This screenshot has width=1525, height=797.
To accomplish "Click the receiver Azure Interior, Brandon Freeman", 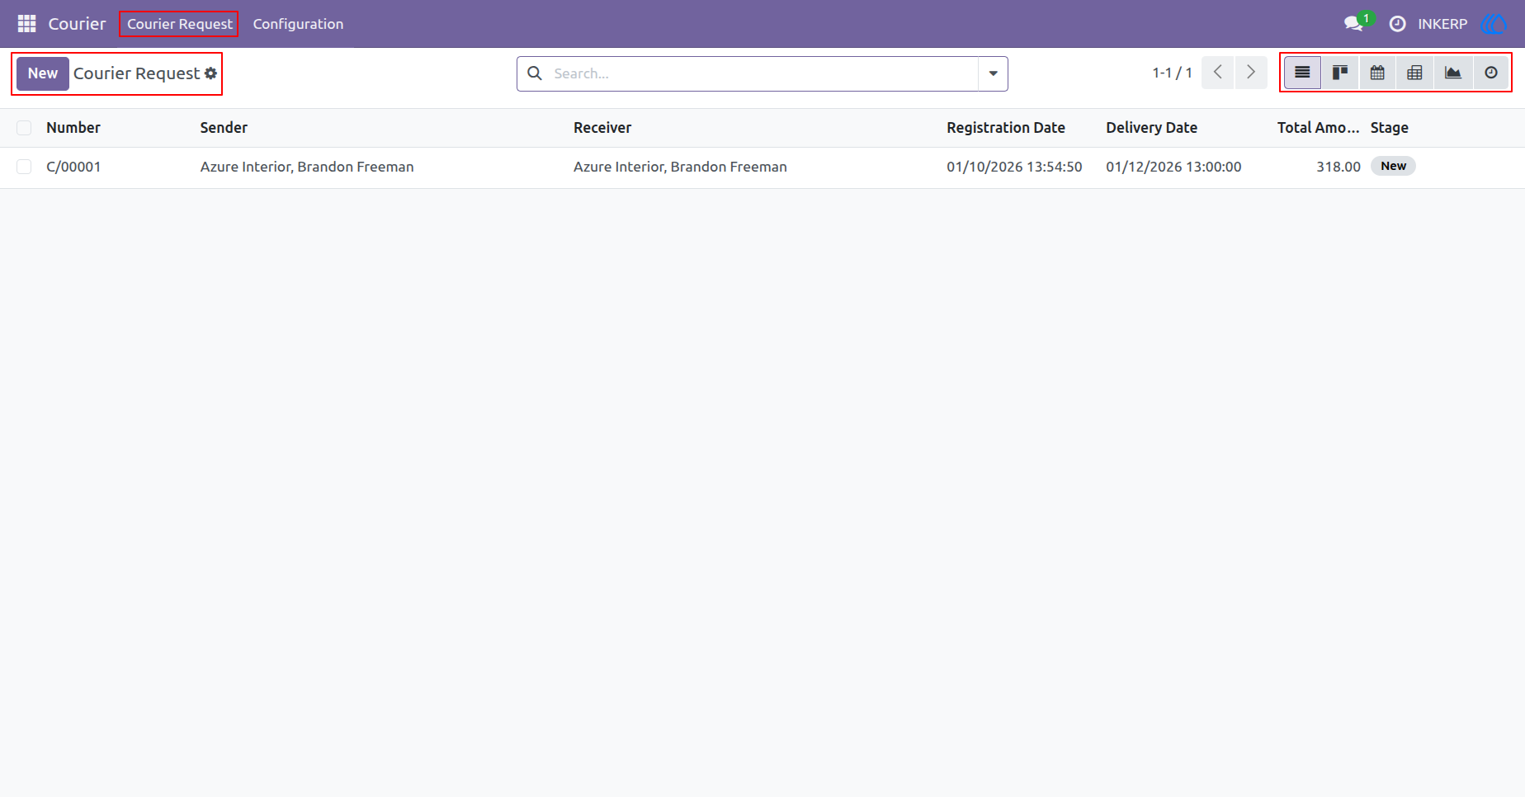I will pyautogui.click(x=680, y=167).
